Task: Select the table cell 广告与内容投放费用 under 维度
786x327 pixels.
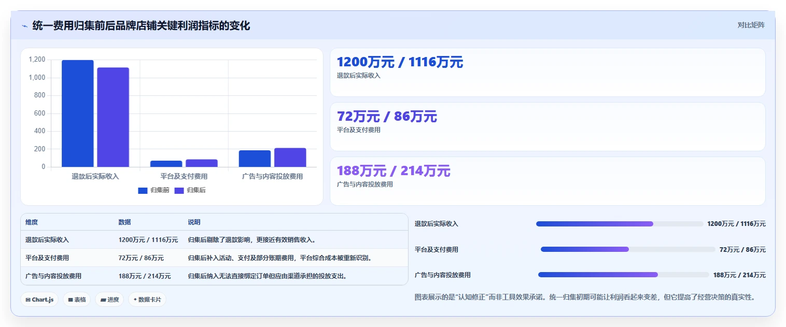Action: click(53, 276)
